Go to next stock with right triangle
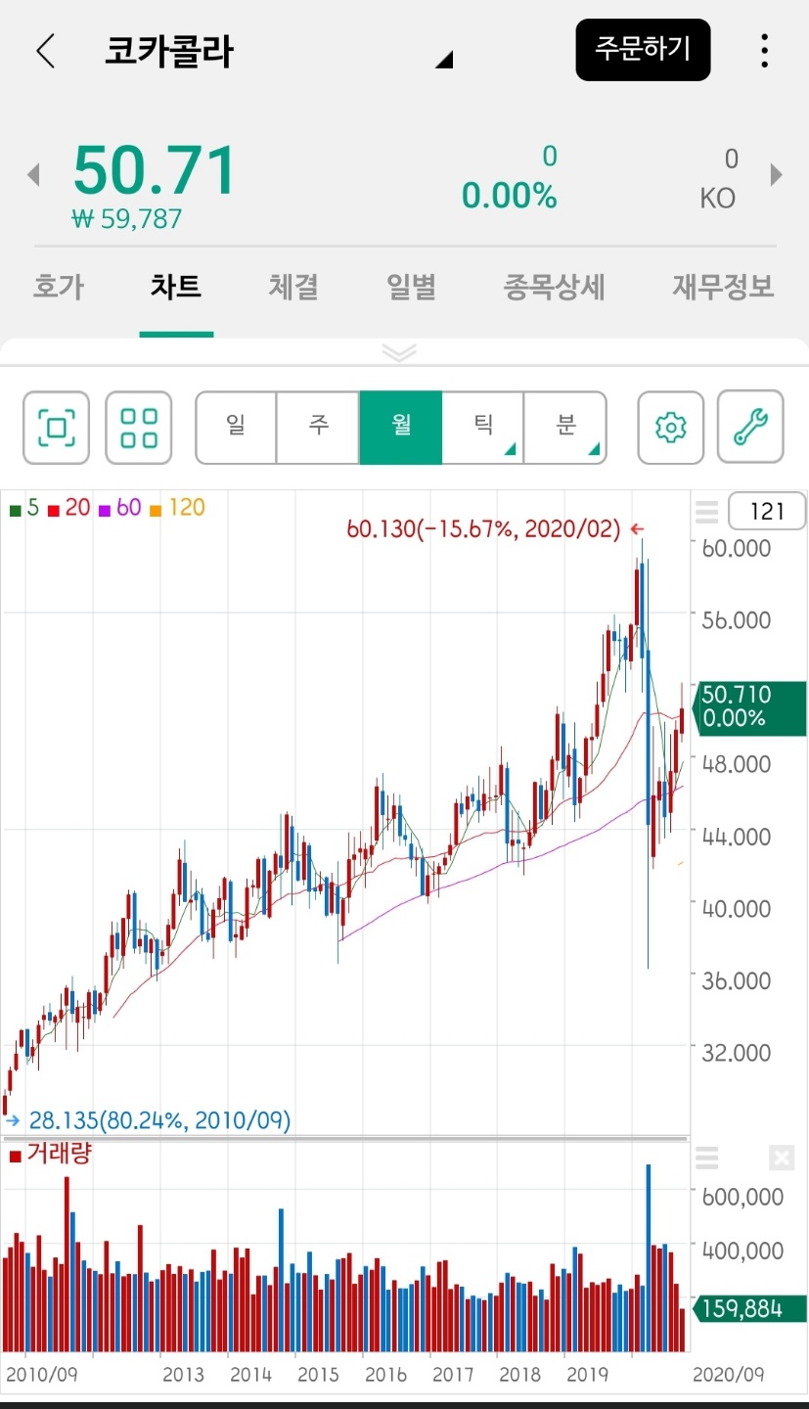809x1409 pixels. coord(777,175)
